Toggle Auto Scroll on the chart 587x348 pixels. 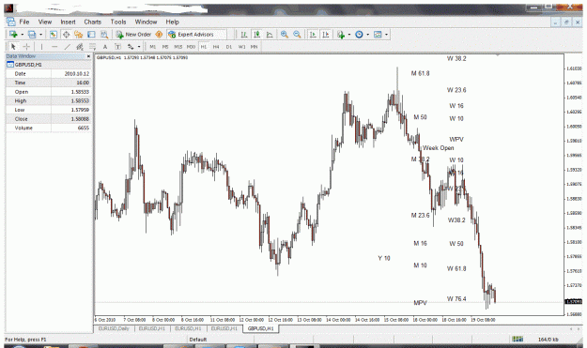click(313, 35)
